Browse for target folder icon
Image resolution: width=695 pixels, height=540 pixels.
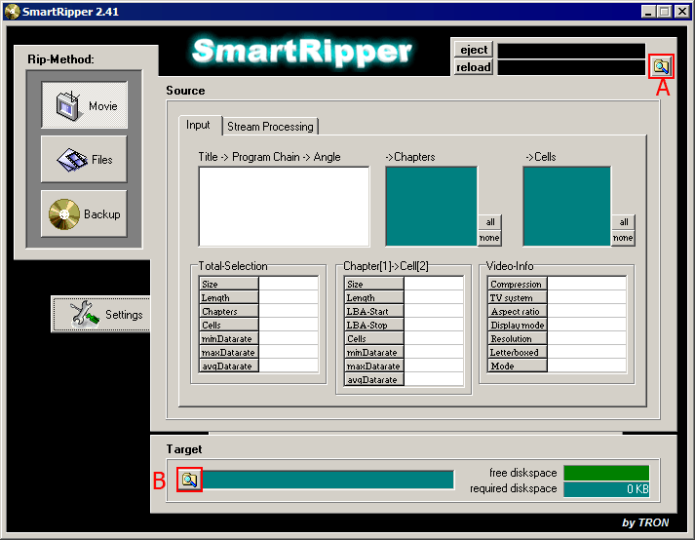pyautogui.click(x=189, y=480)
